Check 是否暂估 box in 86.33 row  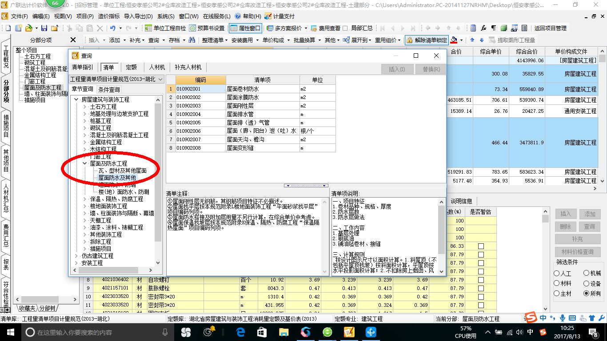pos(481,246)
